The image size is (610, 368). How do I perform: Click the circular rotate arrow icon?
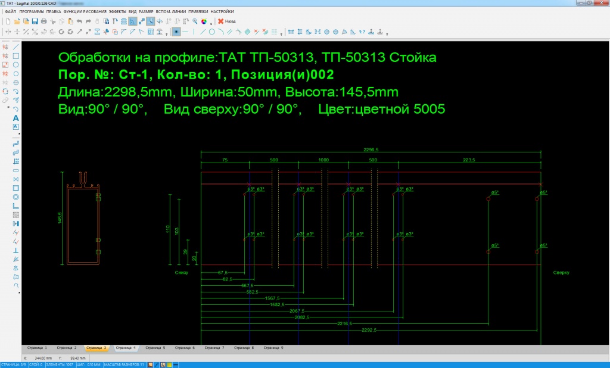tap(61, 32)
